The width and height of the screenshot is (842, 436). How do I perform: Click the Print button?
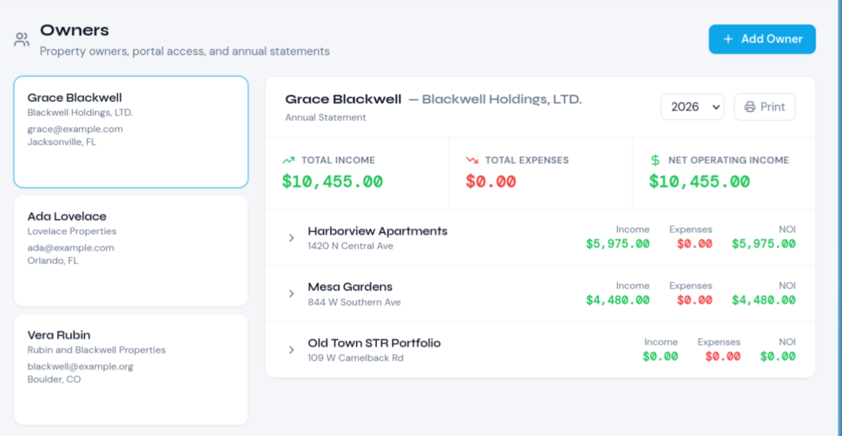[765, 107]
